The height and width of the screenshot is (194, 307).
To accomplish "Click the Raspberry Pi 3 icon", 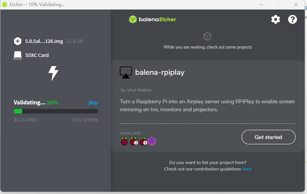I will coord(134,141).
